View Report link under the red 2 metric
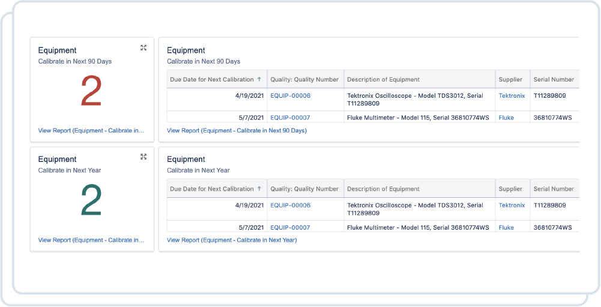The image size is (601, 307). click(x=91, y=130)
